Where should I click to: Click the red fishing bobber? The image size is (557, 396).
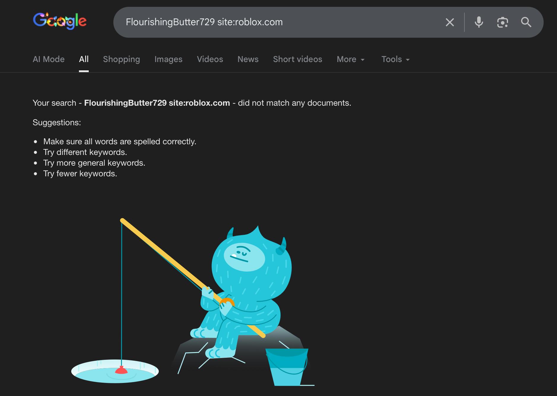point(121,370)
